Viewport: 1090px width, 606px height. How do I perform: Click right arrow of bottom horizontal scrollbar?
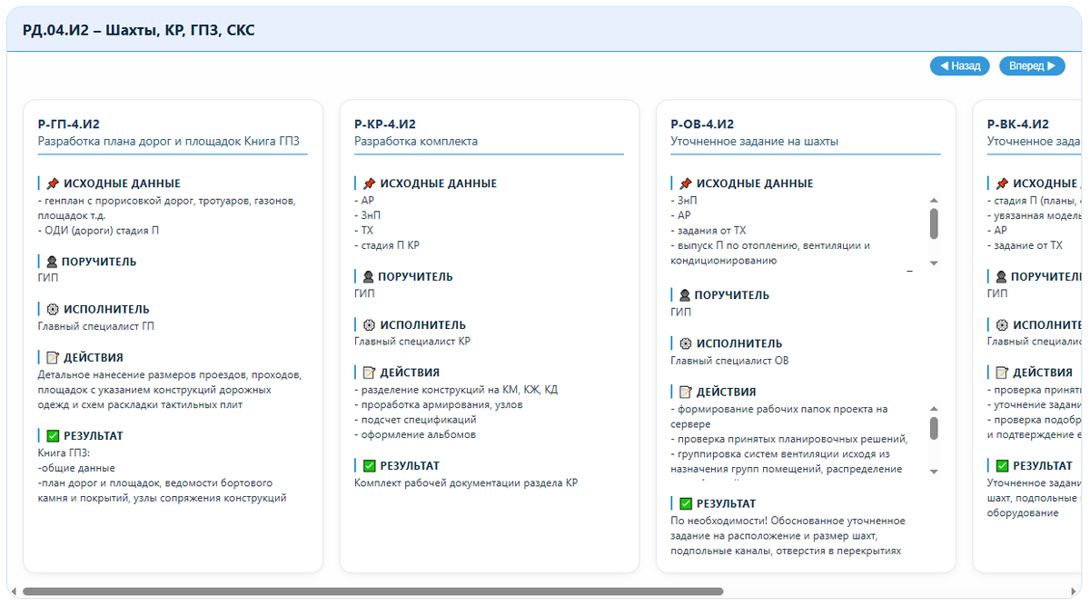[1075, 591]
